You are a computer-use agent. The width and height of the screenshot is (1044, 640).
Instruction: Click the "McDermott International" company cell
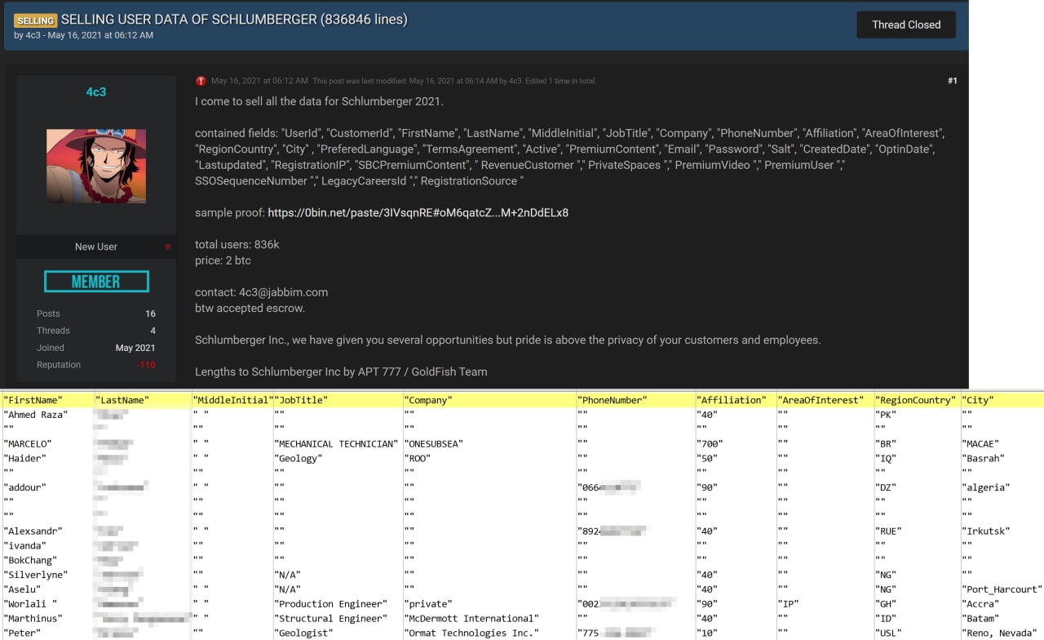click(x=471, y=619)
